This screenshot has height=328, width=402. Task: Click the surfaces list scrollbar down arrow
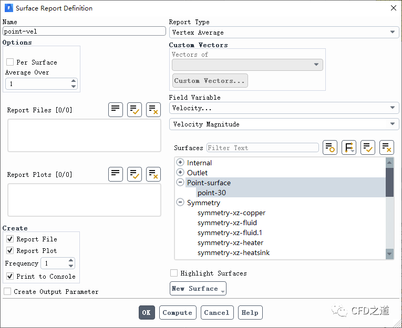(x=389, y=254)
